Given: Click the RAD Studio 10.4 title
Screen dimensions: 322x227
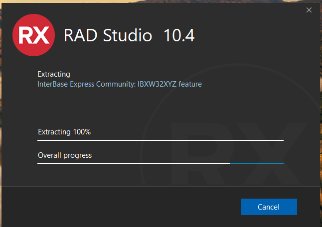Looking at the screenshot, I should pyautogui.click(x=129, y=35).
